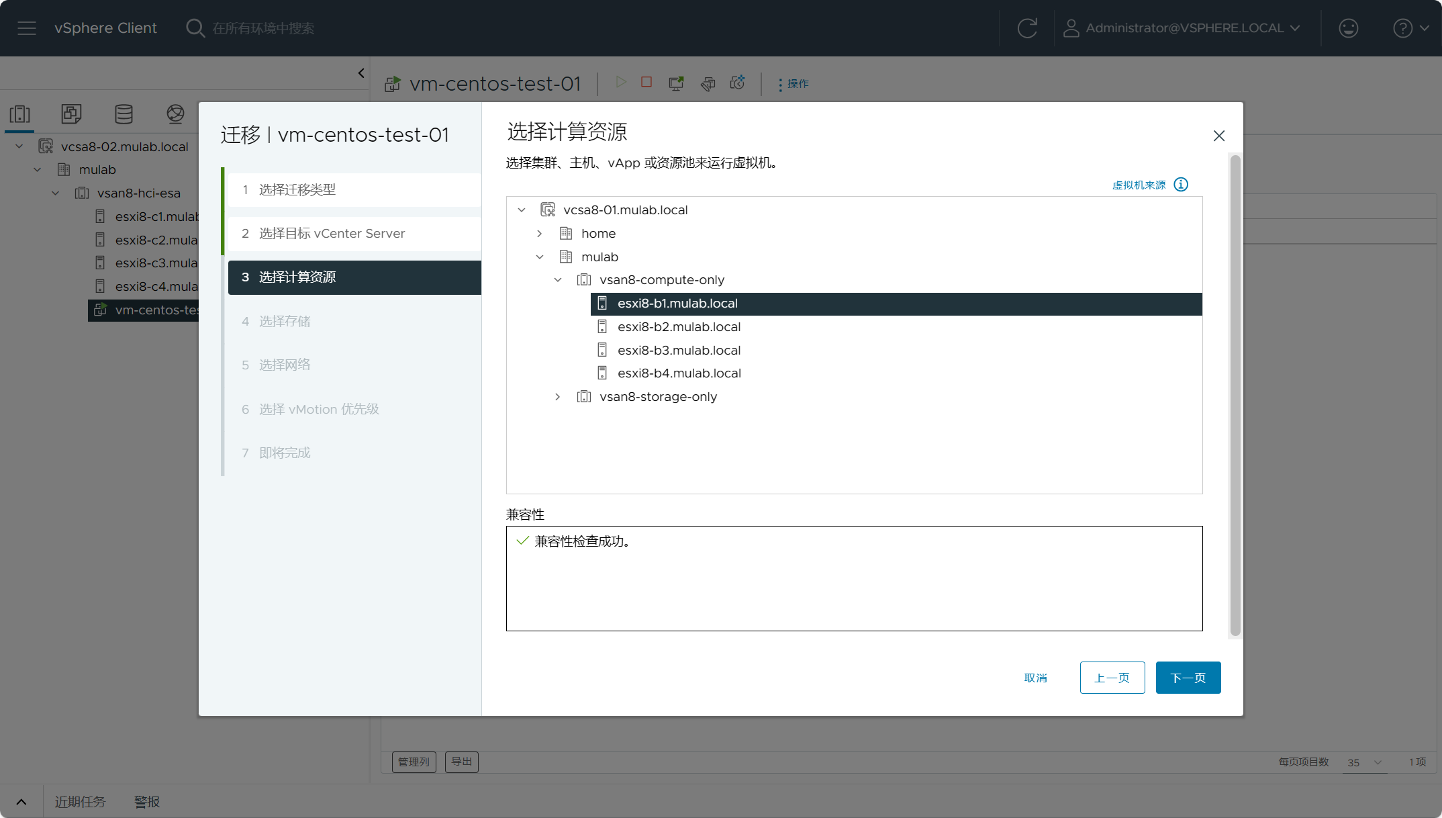
Task: Open the feedback smiley icon
Action: 1348,28
